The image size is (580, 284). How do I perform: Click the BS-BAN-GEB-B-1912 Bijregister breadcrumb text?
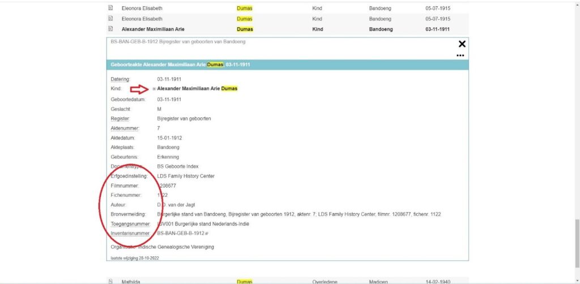178,42
